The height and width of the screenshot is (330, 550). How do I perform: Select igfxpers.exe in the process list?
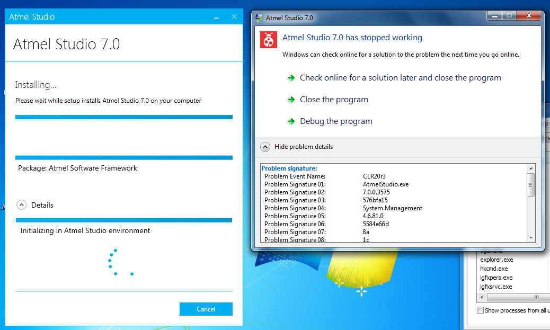(496, 278)
